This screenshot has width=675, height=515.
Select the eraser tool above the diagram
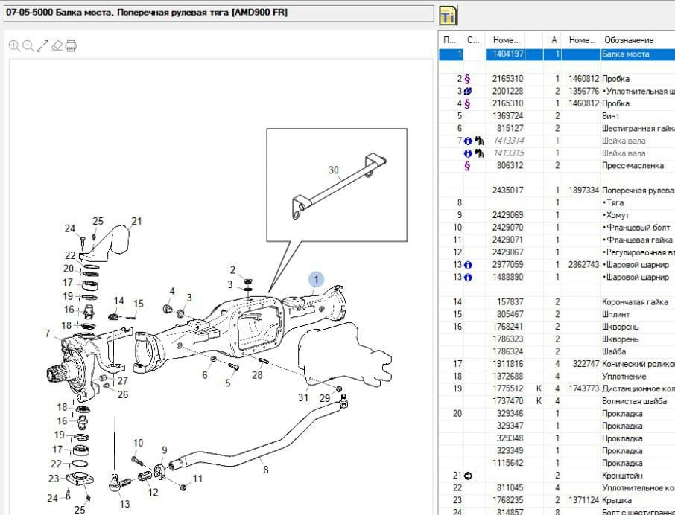(x=57, y=46)
